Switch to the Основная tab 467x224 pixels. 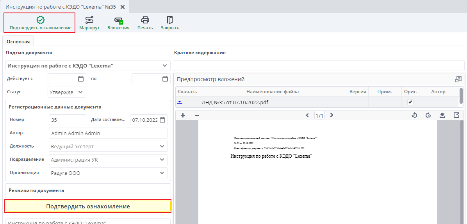pyautogui.click(x=18, y=41)
